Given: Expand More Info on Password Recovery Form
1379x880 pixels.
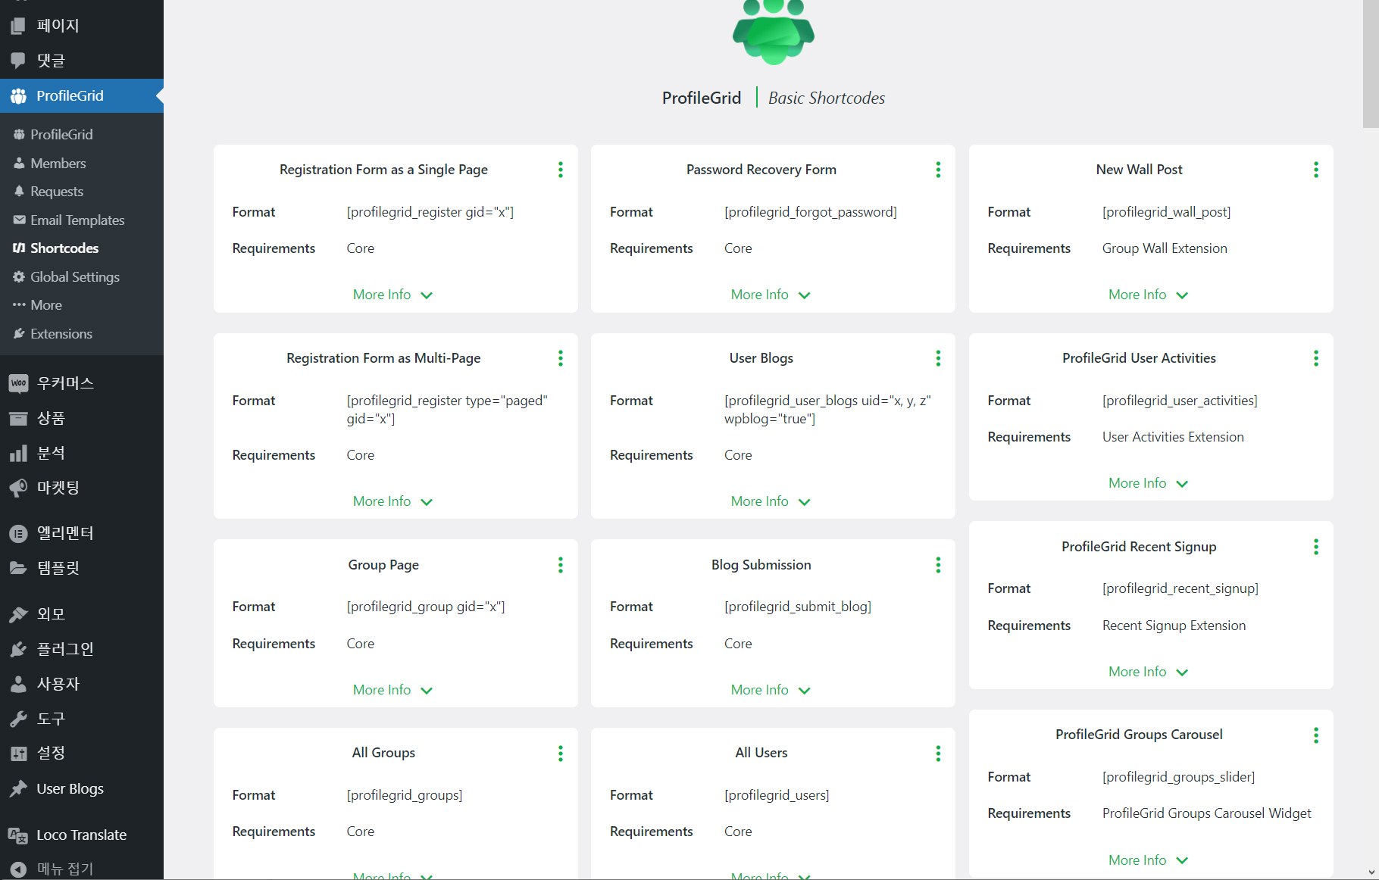Looking at the screenshot, I should (x=771, y=295).
